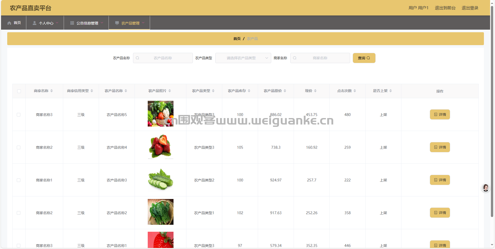Open 详情 for 农产品名称1
The height and width of the screenshot is (249, 495).
coord(440,245)
